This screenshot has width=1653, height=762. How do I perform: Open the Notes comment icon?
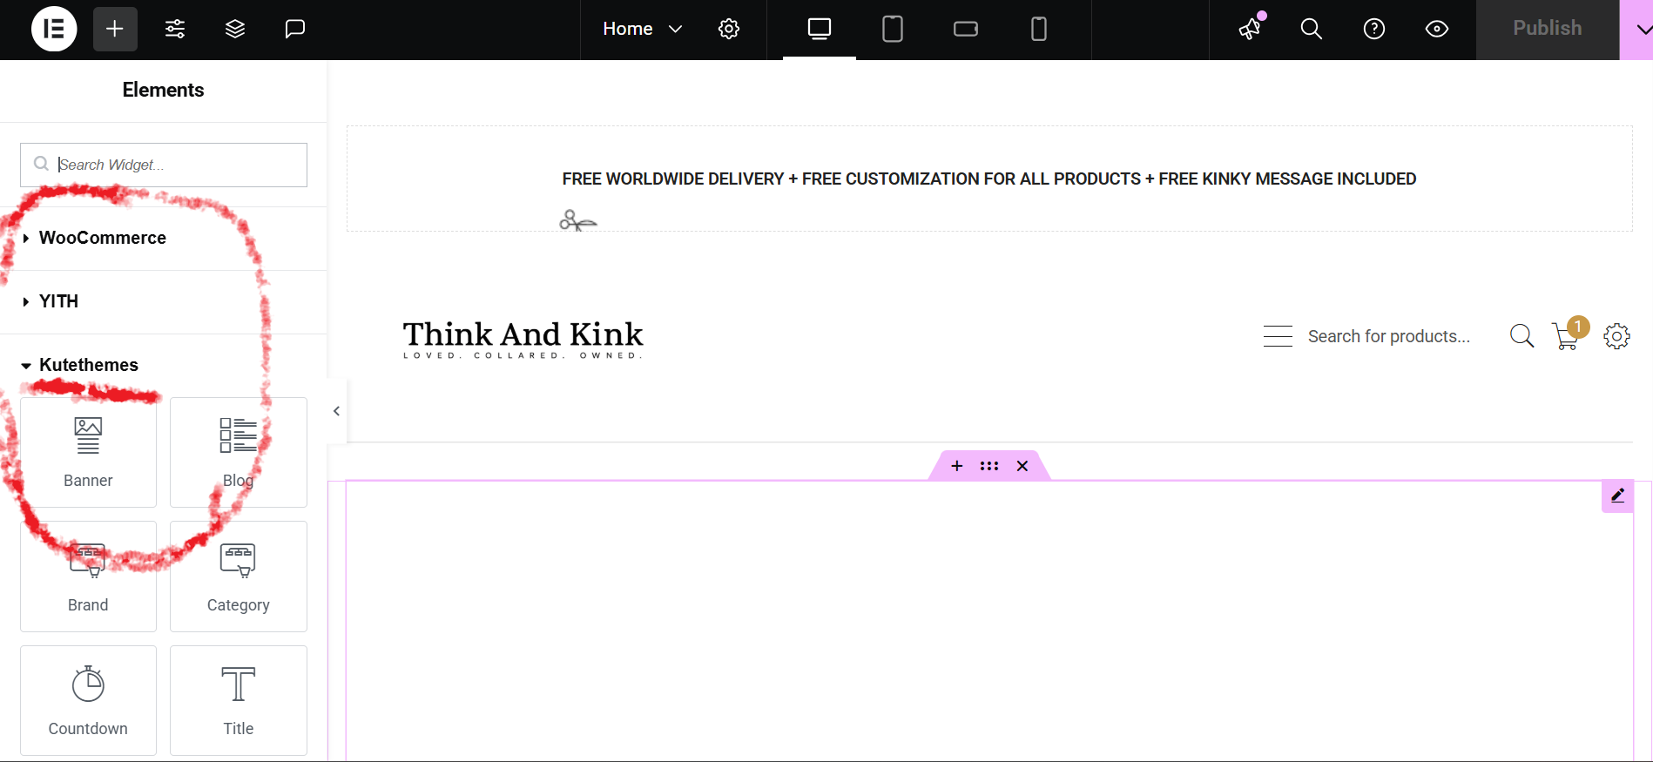(295, 29)
